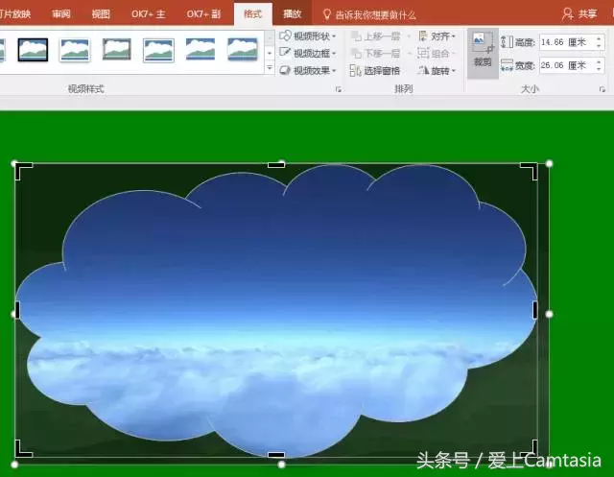
Task: Click the bottom-left round sizing handle
Action: [x=14, y=465]
